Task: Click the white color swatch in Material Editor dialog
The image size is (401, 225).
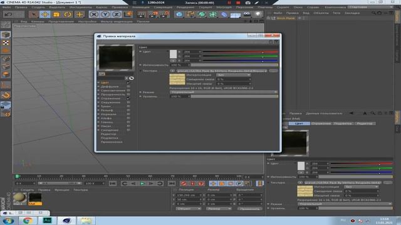Action: [x=173, y=54]
